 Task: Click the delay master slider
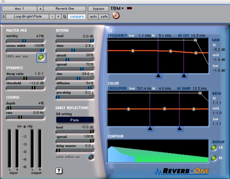point(75,151)
